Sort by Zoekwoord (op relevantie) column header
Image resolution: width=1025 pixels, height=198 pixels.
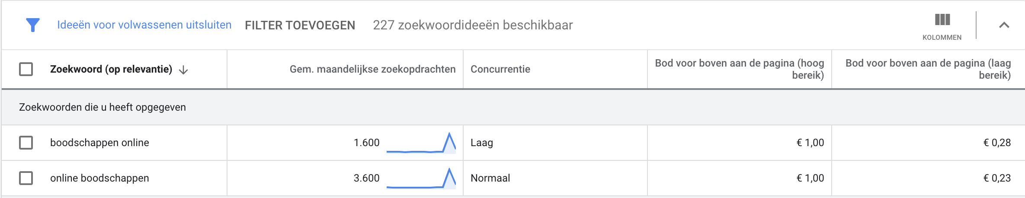tap(111, 69)
